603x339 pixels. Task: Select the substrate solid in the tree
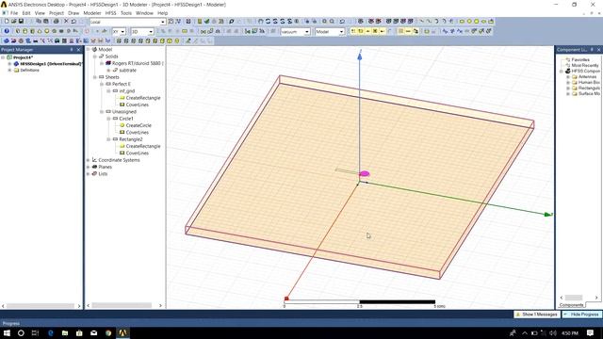pos(127,70)
